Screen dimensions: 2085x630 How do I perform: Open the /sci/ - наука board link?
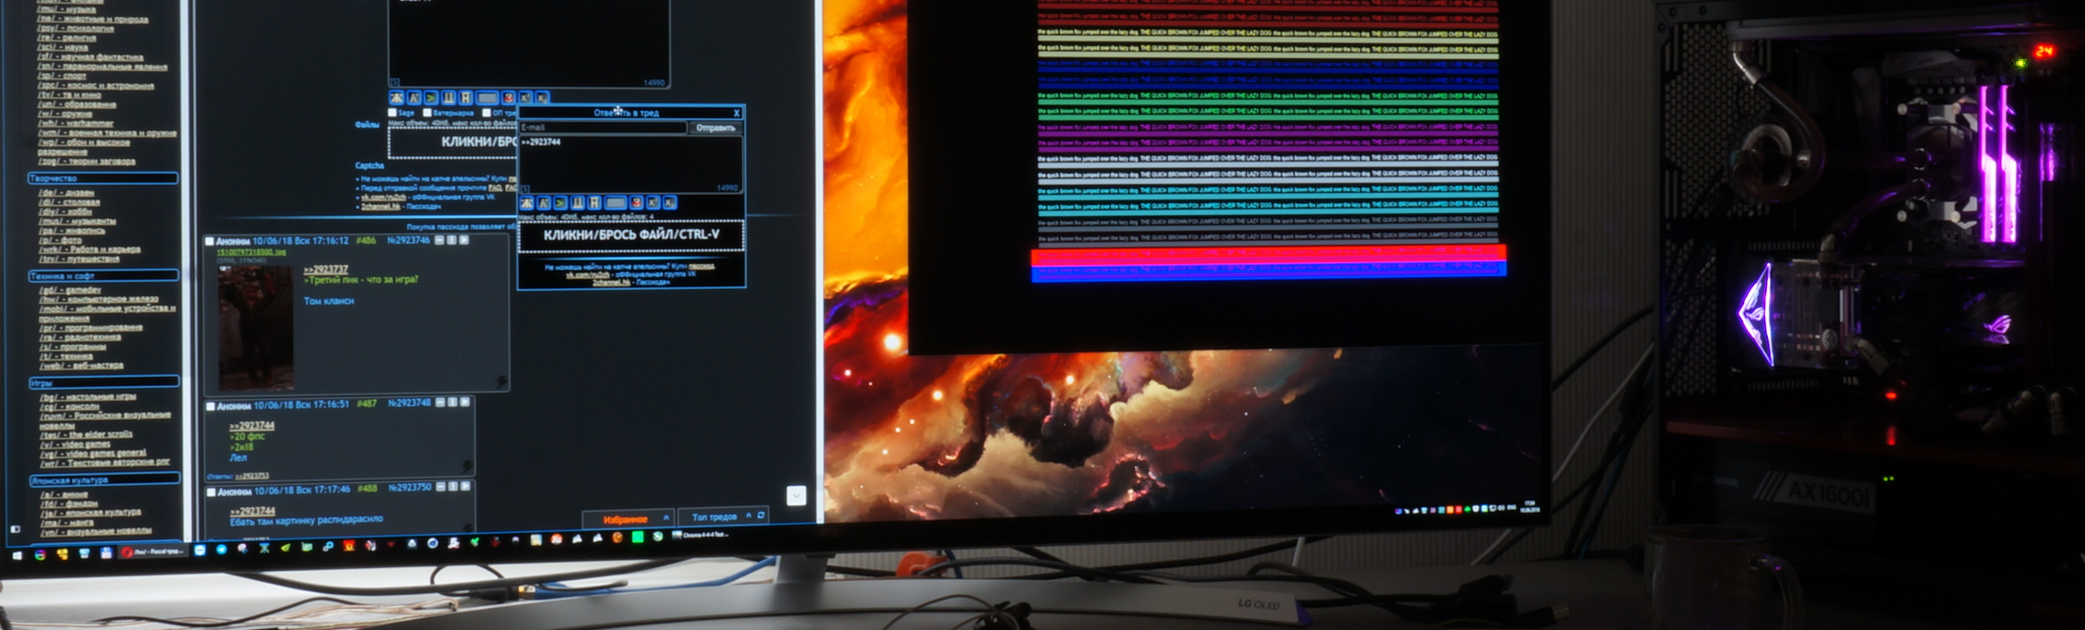[x=64, y=46]
